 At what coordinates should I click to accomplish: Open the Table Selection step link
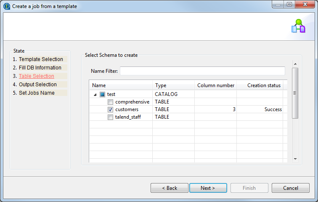[36, 76]
